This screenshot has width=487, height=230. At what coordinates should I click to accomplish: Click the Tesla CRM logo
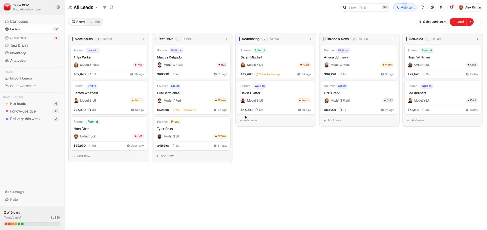coord(7,7)
